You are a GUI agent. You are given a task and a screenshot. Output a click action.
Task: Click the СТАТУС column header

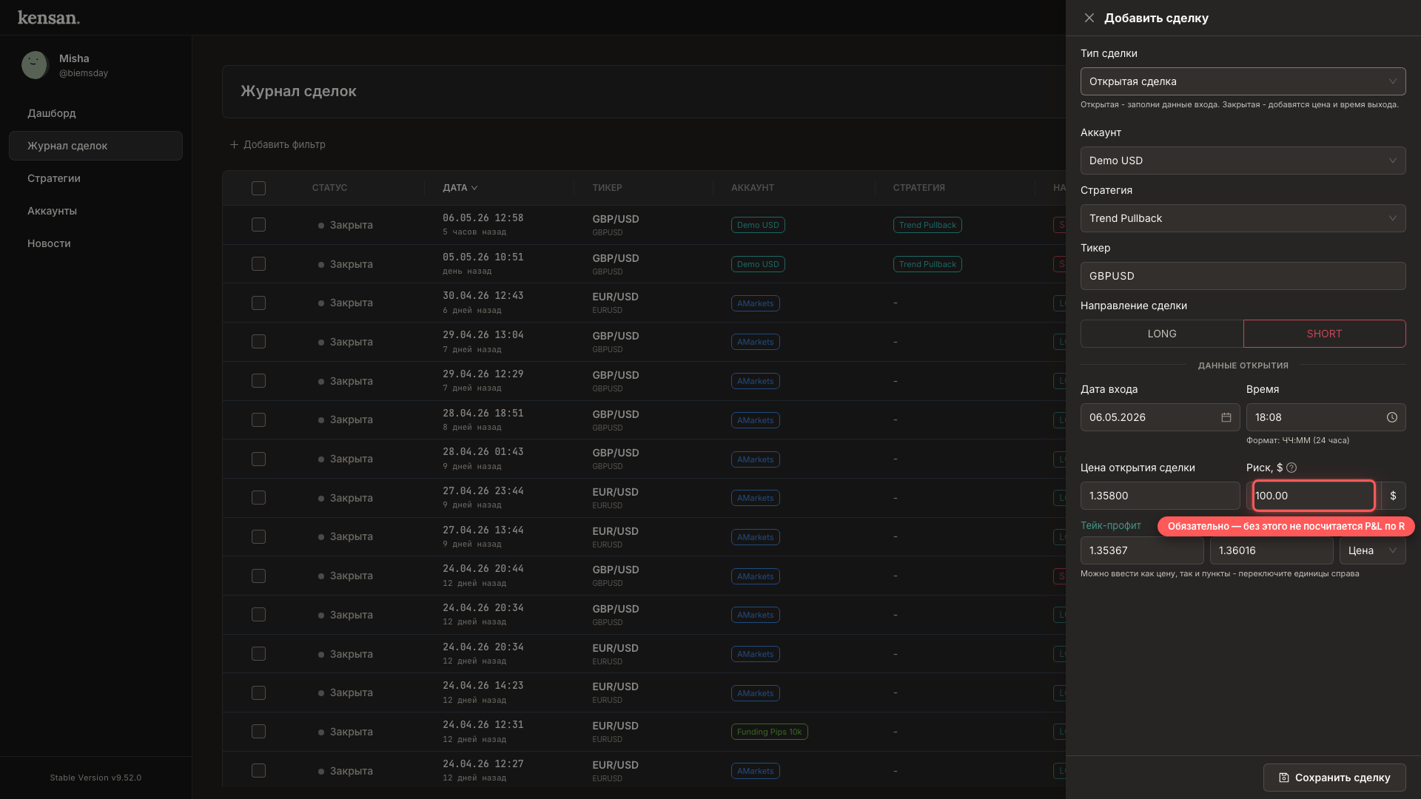coord(329,188)
